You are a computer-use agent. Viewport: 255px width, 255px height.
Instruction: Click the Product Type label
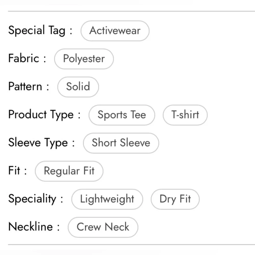pos(44,115)
